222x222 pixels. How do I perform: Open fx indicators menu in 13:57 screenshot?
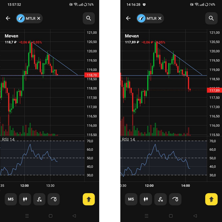(x=39, y=199)
